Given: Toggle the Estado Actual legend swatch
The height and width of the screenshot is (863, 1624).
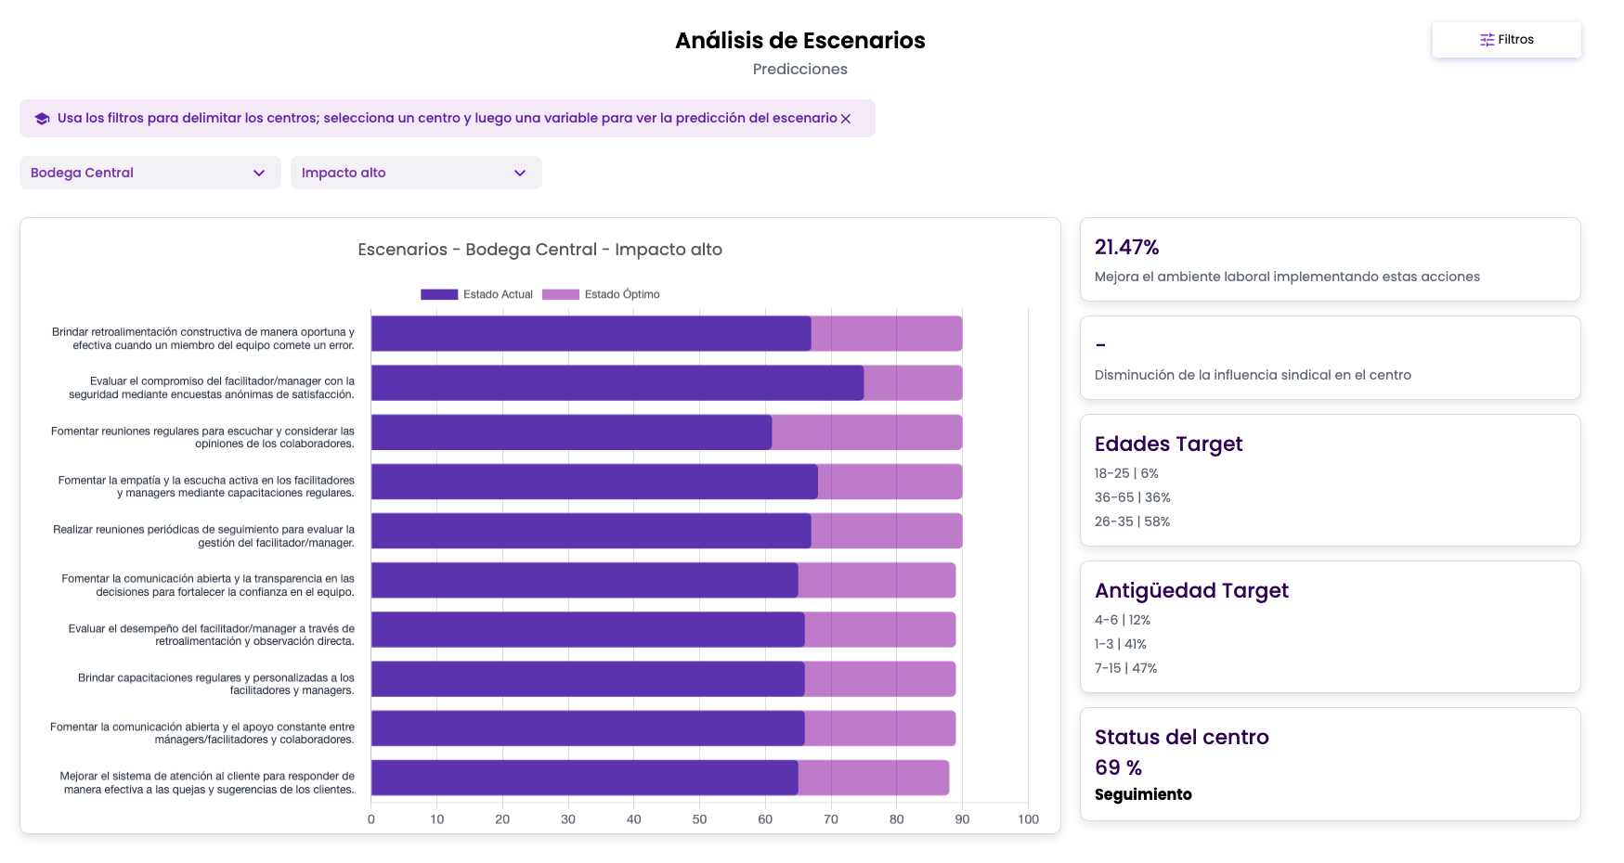Looking at the screenshot, I should (x=439, y=294).
